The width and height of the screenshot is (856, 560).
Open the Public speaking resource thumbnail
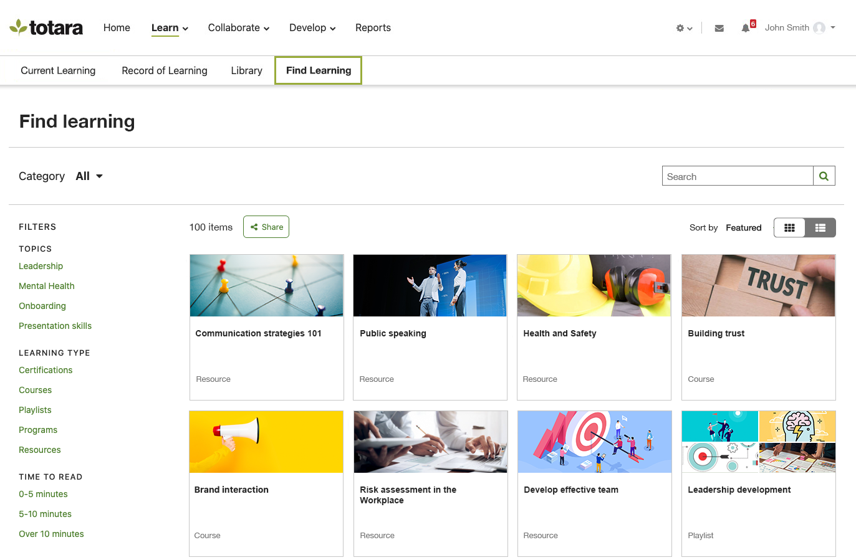pos(430,285)
